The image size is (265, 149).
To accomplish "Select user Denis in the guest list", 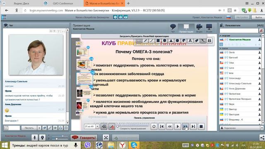I will click(x=240, y=53).
